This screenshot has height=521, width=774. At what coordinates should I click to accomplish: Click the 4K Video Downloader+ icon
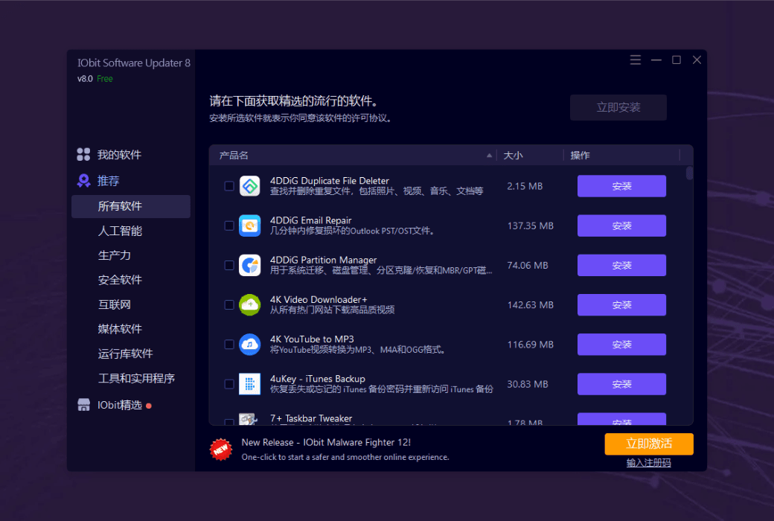click(x=250, y=304)
